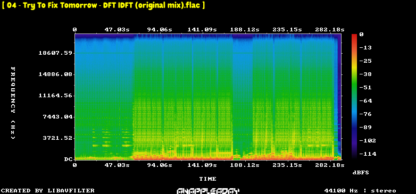
Task: Click the 282.18s marker above the spectrogram
Action: [x=329, y=30]
